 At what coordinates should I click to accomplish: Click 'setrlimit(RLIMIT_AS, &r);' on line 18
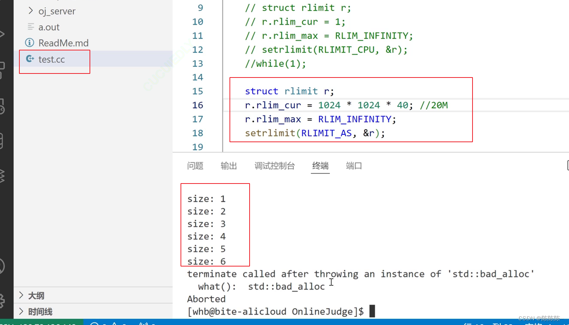(315, 133)
